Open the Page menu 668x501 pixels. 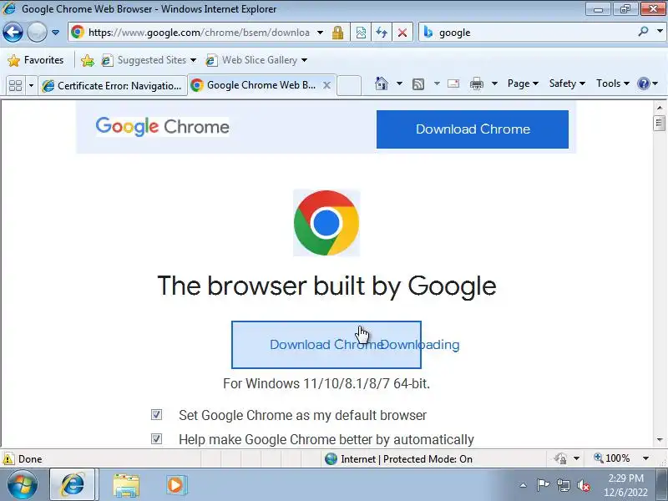(523, 83)
